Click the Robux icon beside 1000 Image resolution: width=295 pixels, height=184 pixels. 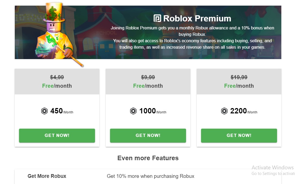coord(133,111)
